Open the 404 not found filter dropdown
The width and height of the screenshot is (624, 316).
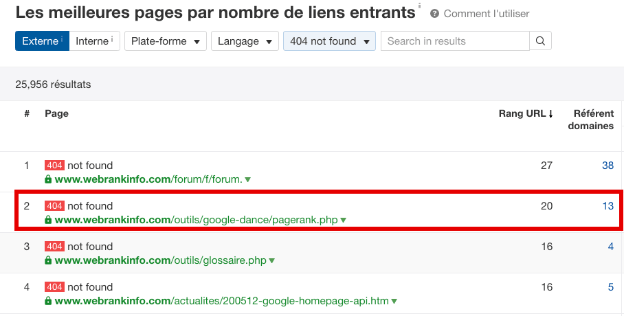(x=329, y=41)
